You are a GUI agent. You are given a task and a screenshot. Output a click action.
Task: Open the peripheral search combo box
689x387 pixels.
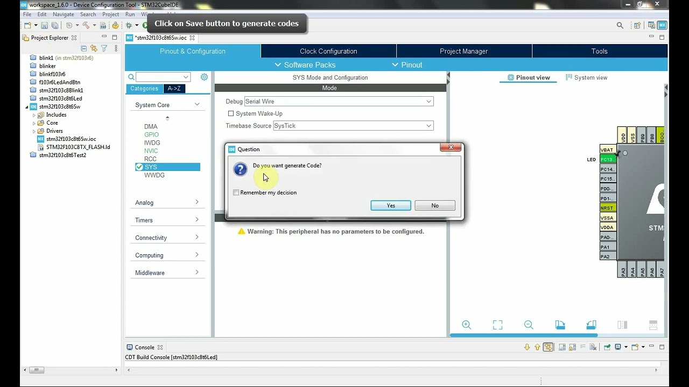[x=163, y=77]
